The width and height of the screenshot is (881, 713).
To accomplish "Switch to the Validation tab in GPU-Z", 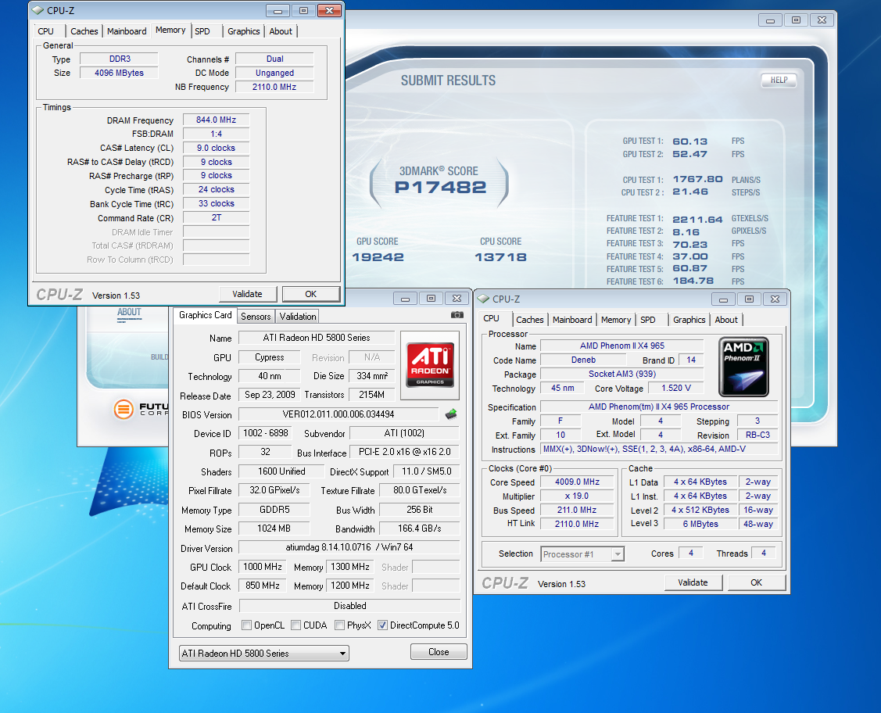I will 298,317.
